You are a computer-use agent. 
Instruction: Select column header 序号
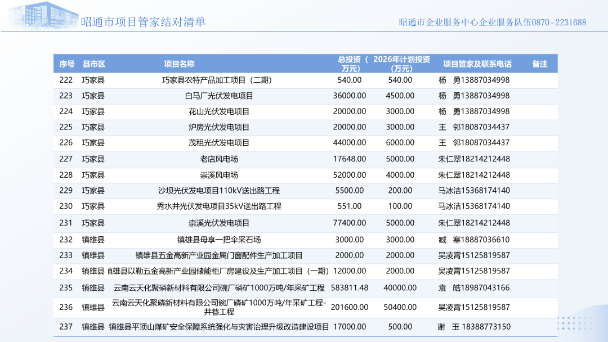coord(66,64)
